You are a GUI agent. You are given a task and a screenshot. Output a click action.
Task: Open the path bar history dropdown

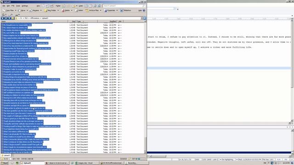coord(141,18)
